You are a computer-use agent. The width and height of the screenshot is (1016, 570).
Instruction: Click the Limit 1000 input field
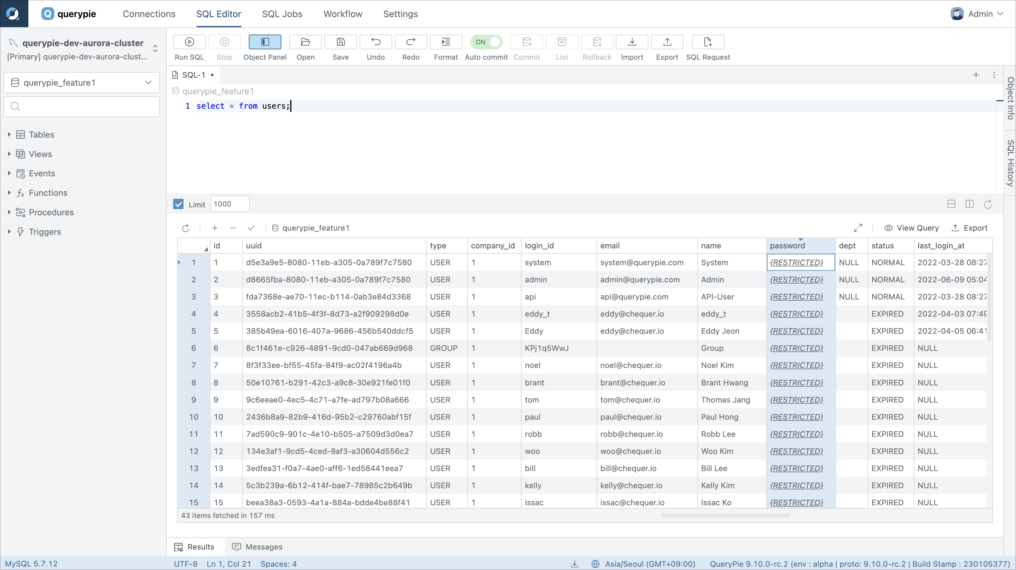(230, 204)
